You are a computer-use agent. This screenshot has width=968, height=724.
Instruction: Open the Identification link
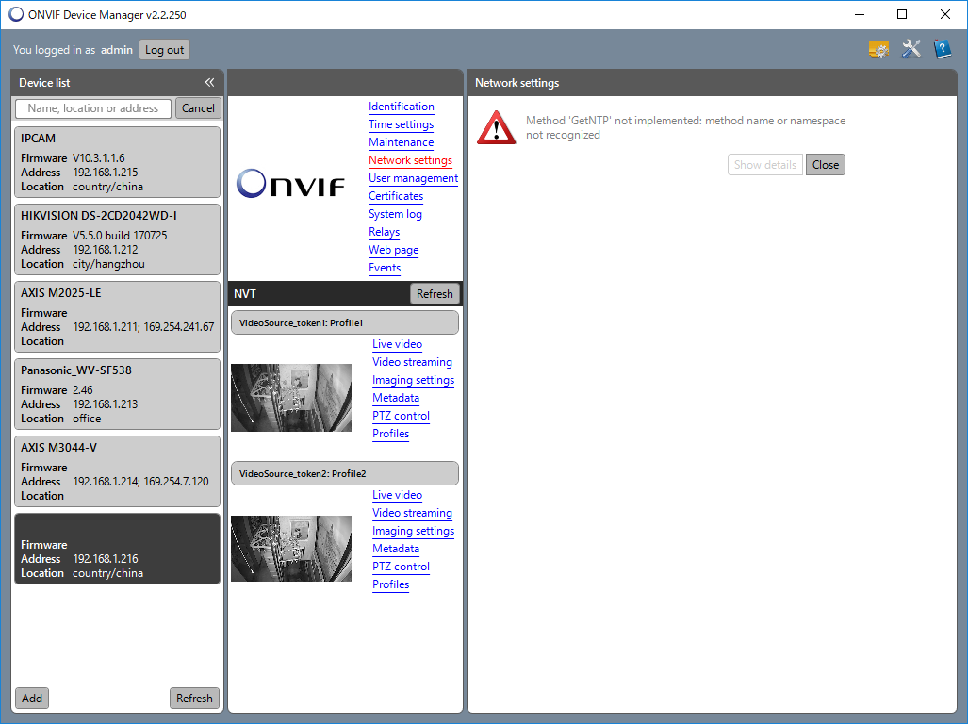pos(402,107)
